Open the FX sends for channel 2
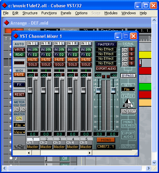 click(x=43, y=55)
